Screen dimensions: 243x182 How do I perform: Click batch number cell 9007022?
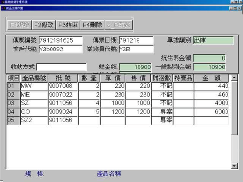(x=63, y=95)
